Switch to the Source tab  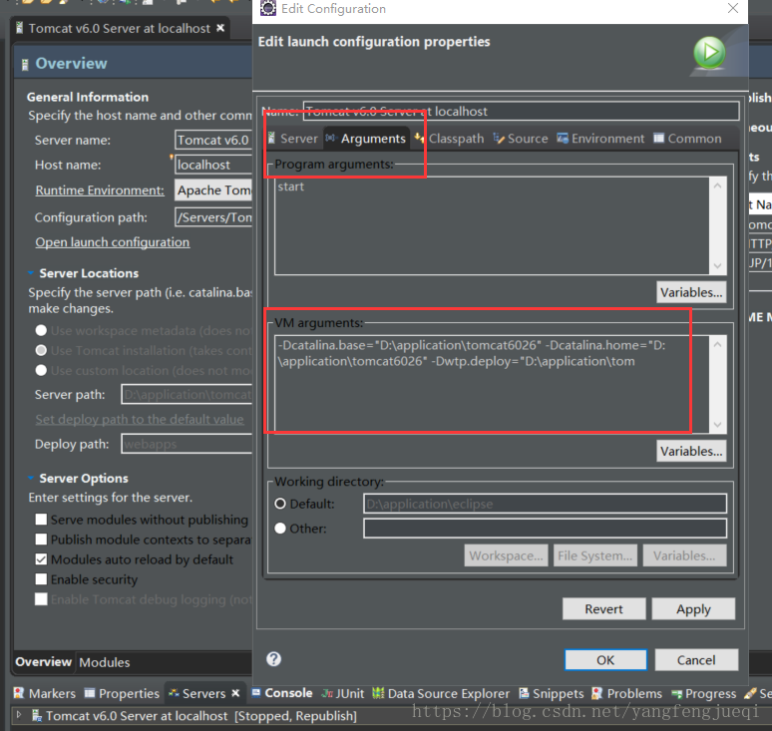pyautogui.click(x=521, y=139)
